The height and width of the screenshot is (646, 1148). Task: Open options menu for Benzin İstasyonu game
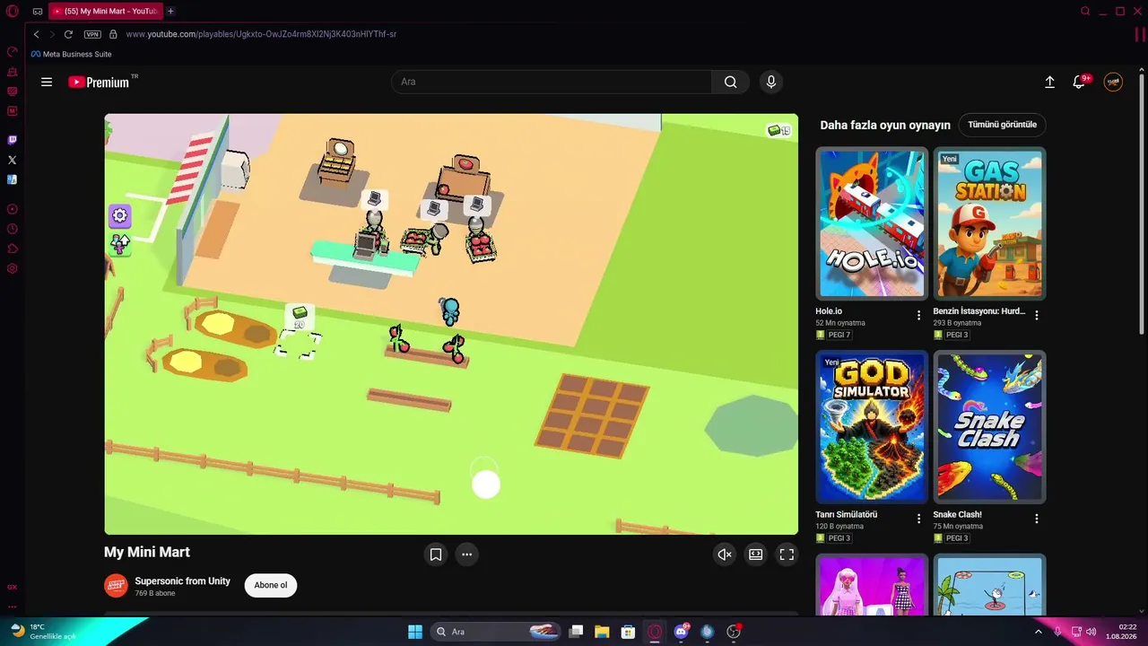pos(1037,315)
